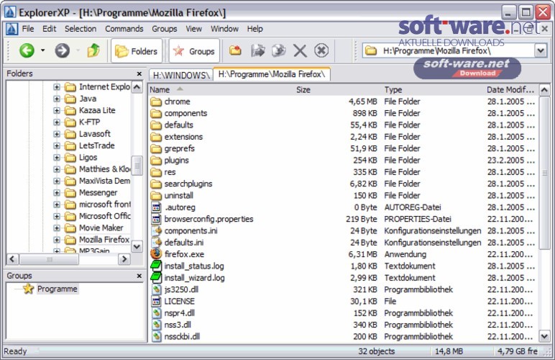Click the js3250.dll file icon

click(x=156, y=289)
